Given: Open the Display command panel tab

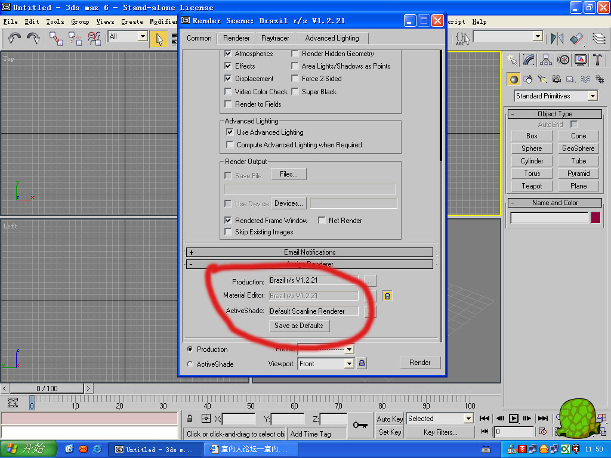Looking at the screenshot, I should 580,60.
